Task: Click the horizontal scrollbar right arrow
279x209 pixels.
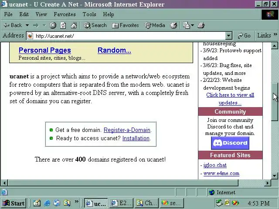Action: pyautogui.click(x=267, y=183)
